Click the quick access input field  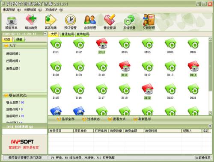25,132
